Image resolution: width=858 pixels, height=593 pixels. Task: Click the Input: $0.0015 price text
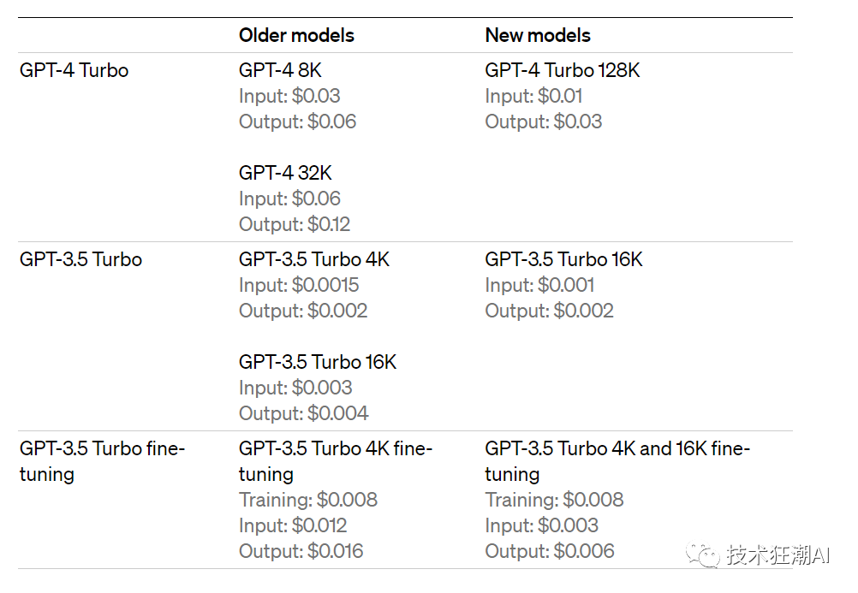(299, 285)
